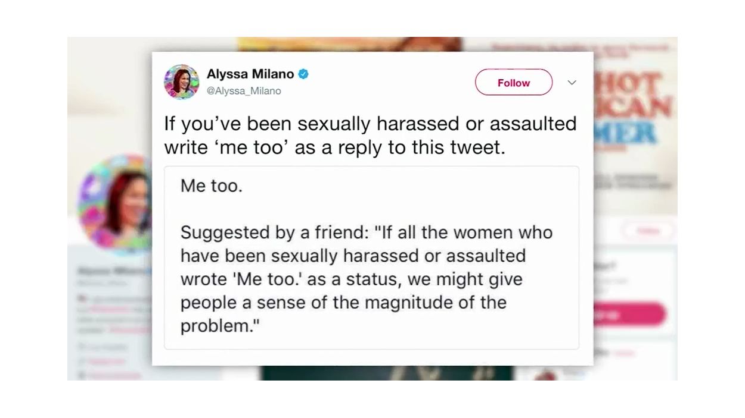745x418 pixels.
Task: Click the blue verified badge
Action: click(303, 74)
